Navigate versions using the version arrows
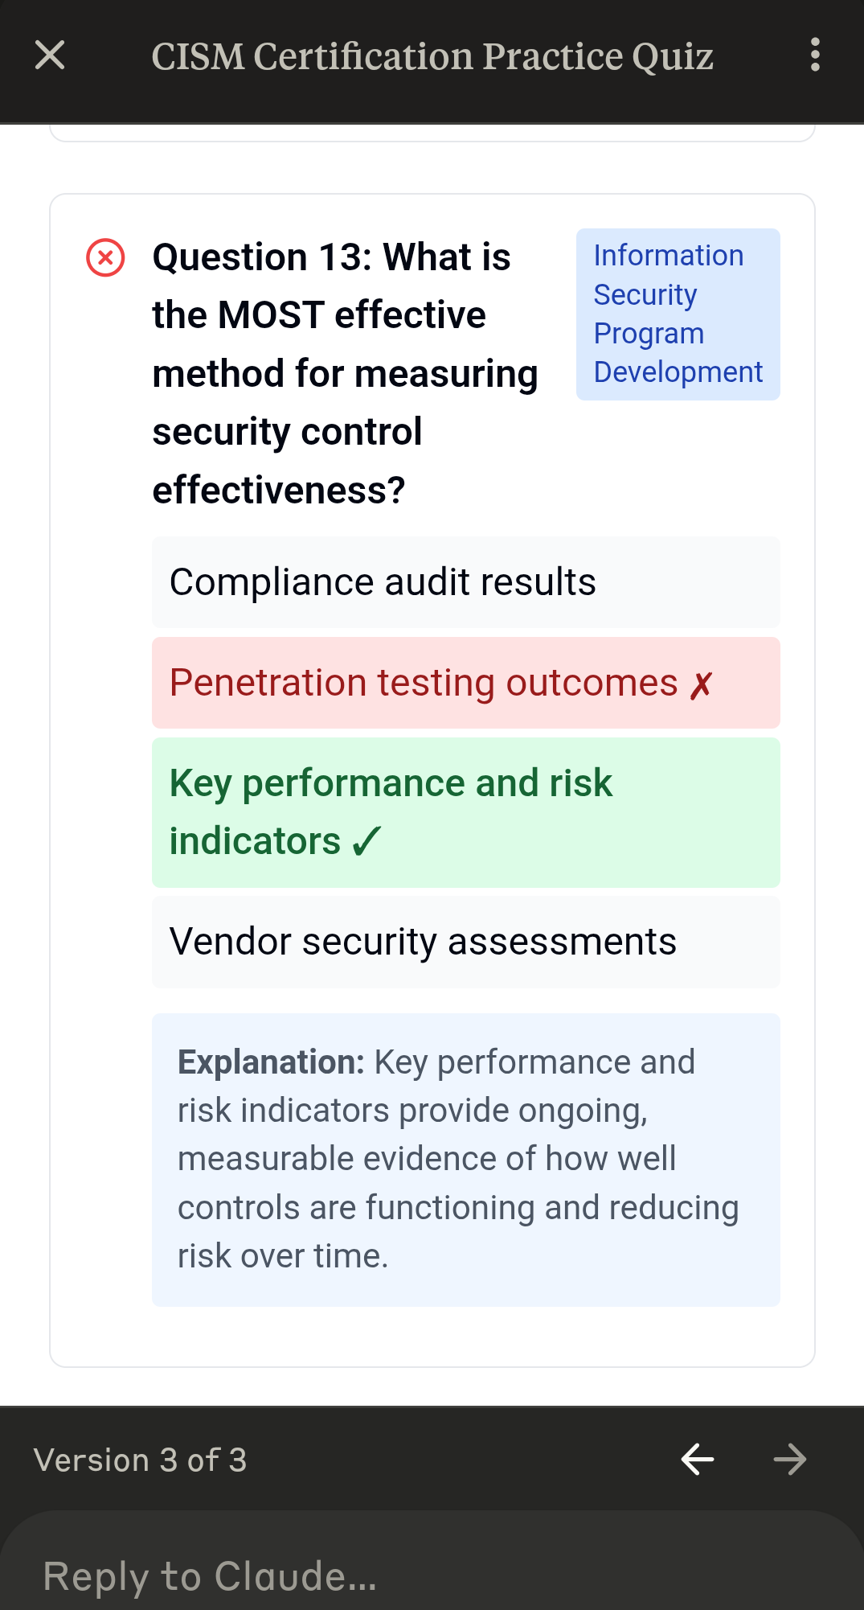The height and width of the screenshot is (1610, 864). pos(743,1459)
